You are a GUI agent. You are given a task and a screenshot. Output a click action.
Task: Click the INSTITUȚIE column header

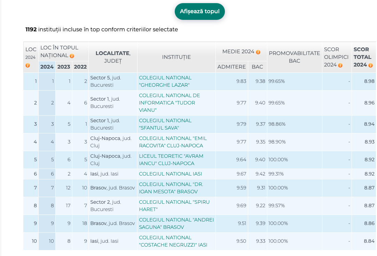176,57
